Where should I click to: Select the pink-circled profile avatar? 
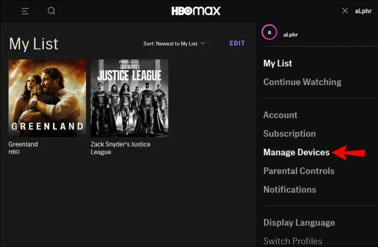point(270,32)
